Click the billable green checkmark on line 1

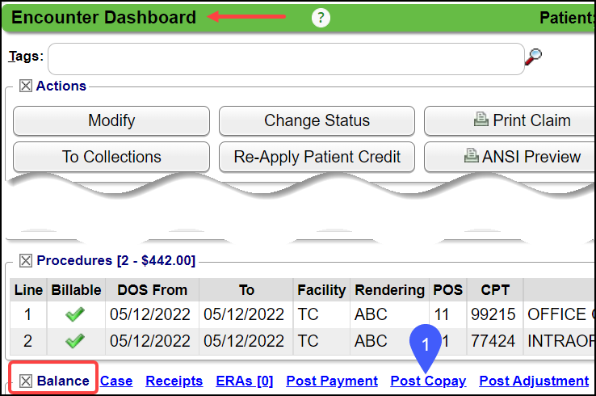pyautogui.click(x=75, y=314)
